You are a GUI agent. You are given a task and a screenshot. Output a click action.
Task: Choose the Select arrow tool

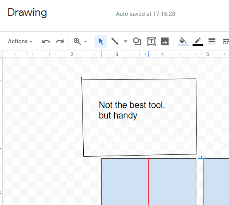101,41
